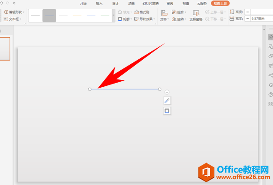Open the 云服务 tab

[x=202, y=3]
